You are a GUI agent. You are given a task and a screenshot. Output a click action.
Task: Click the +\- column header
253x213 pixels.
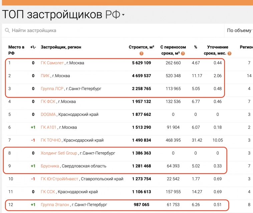pos(33,47)
